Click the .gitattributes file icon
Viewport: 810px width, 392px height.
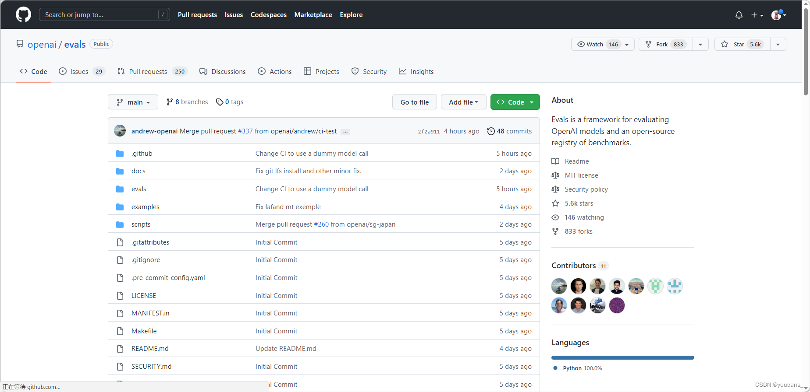(x=120, y=242)
